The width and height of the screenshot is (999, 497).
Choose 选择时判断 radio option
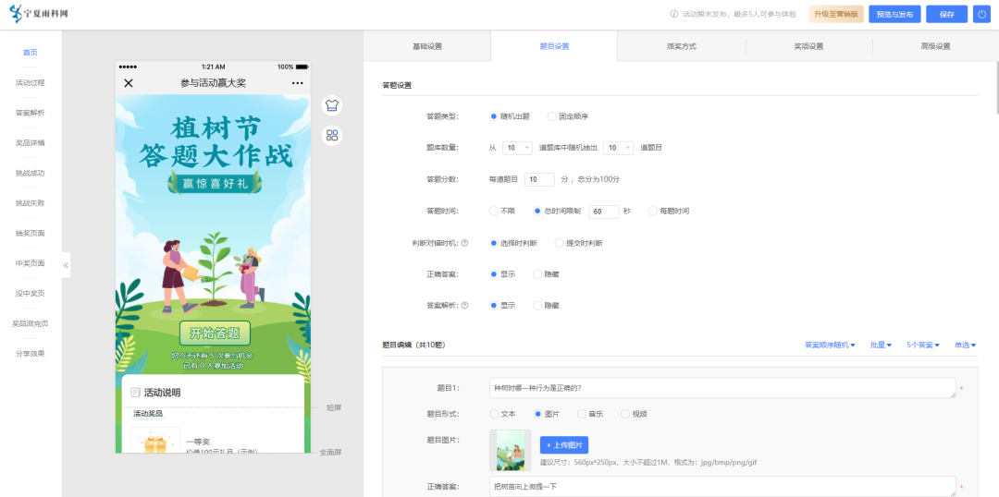(493, 243)
